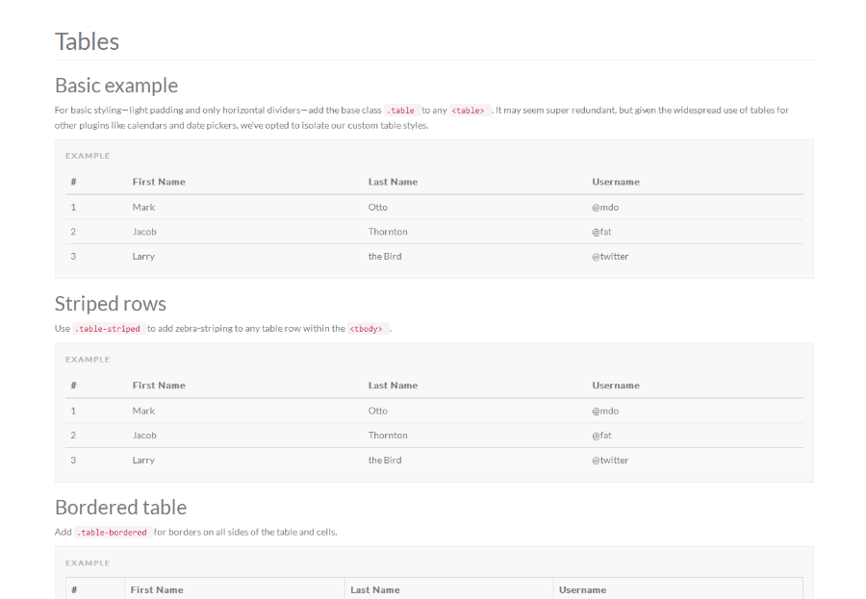866x599 pixels.
Task: Click row number 1 in Striped rows table
Action: [73, 411]
